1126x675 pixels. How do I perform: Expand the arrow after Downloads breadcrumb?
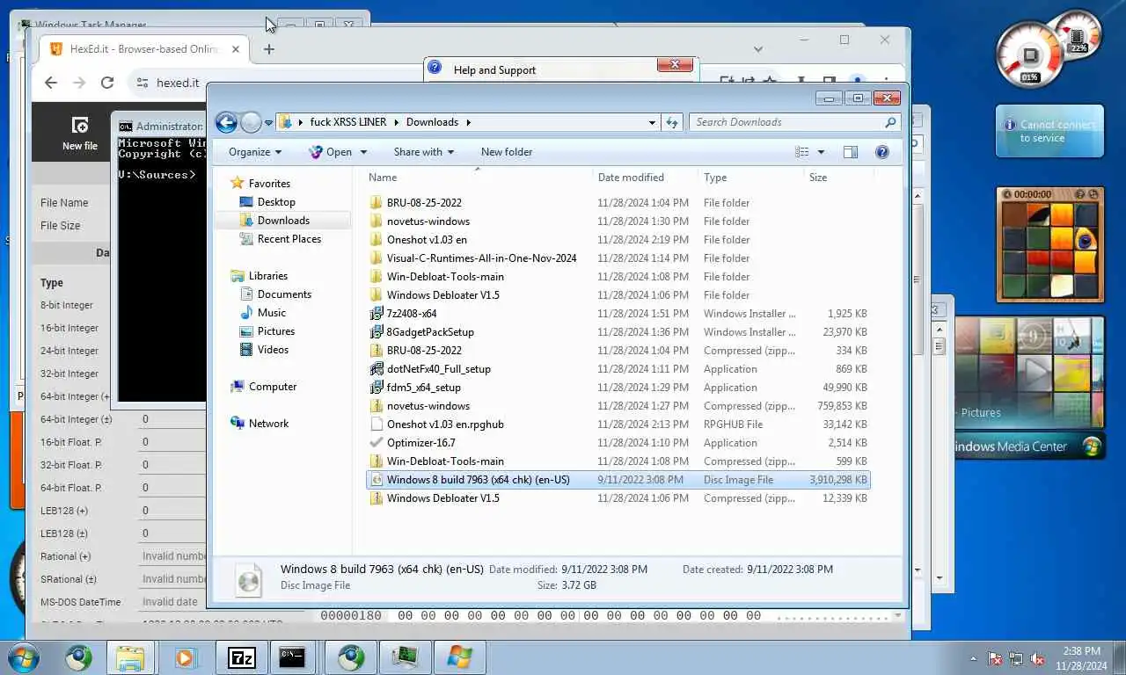(x=468, y=122)
